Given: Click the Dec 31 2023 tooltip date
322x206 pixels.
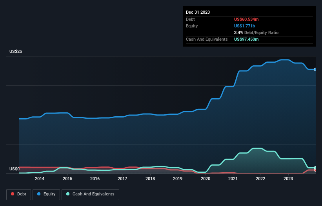Looking at the screenshot, I should point(198,12).
